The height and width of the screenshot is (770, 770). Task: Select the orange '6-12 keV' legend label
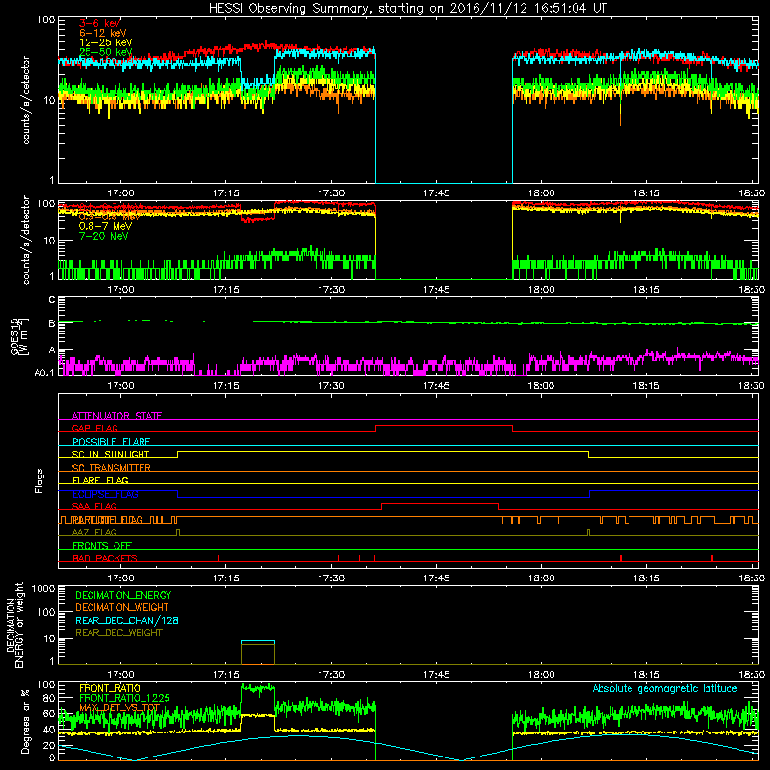pyautogui.click(x=103, y=33)
